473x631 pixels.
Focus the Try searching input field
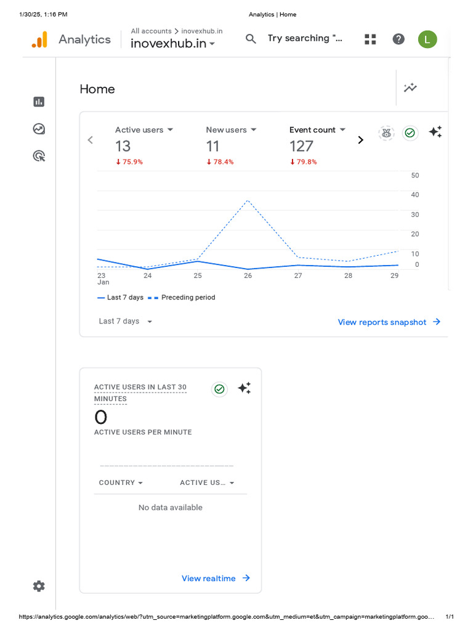(305, 38)
